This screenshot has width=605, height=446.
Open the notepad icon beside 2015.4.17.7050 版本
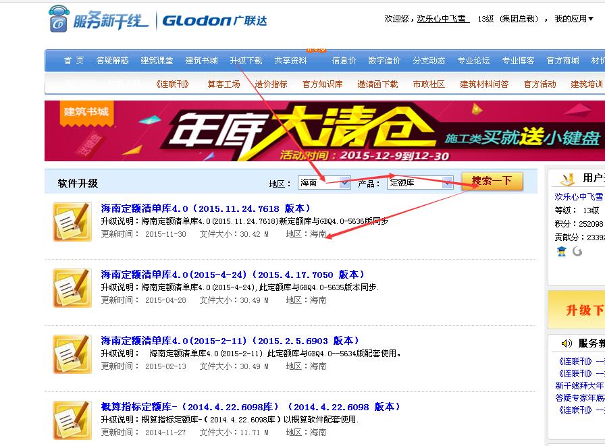(72, 288)
